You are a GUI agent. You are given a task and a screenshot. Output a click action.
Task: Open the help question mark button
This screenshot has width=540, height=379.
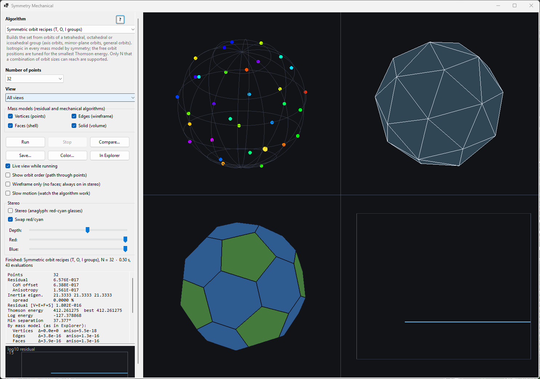(x=120, y=20)
